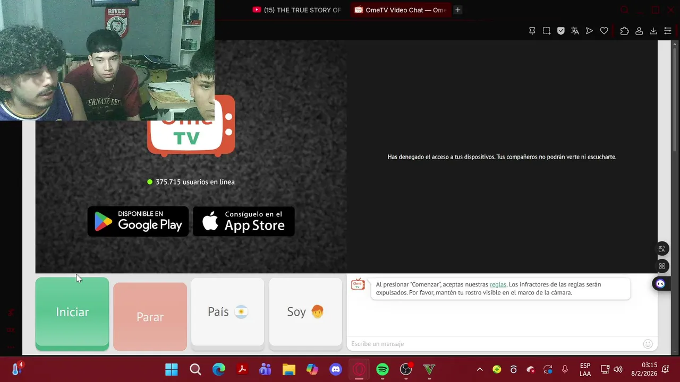Viewport: 680px width, 382px height.
Task: Click the Has denegado el acceso message
Action: (502, 157)
